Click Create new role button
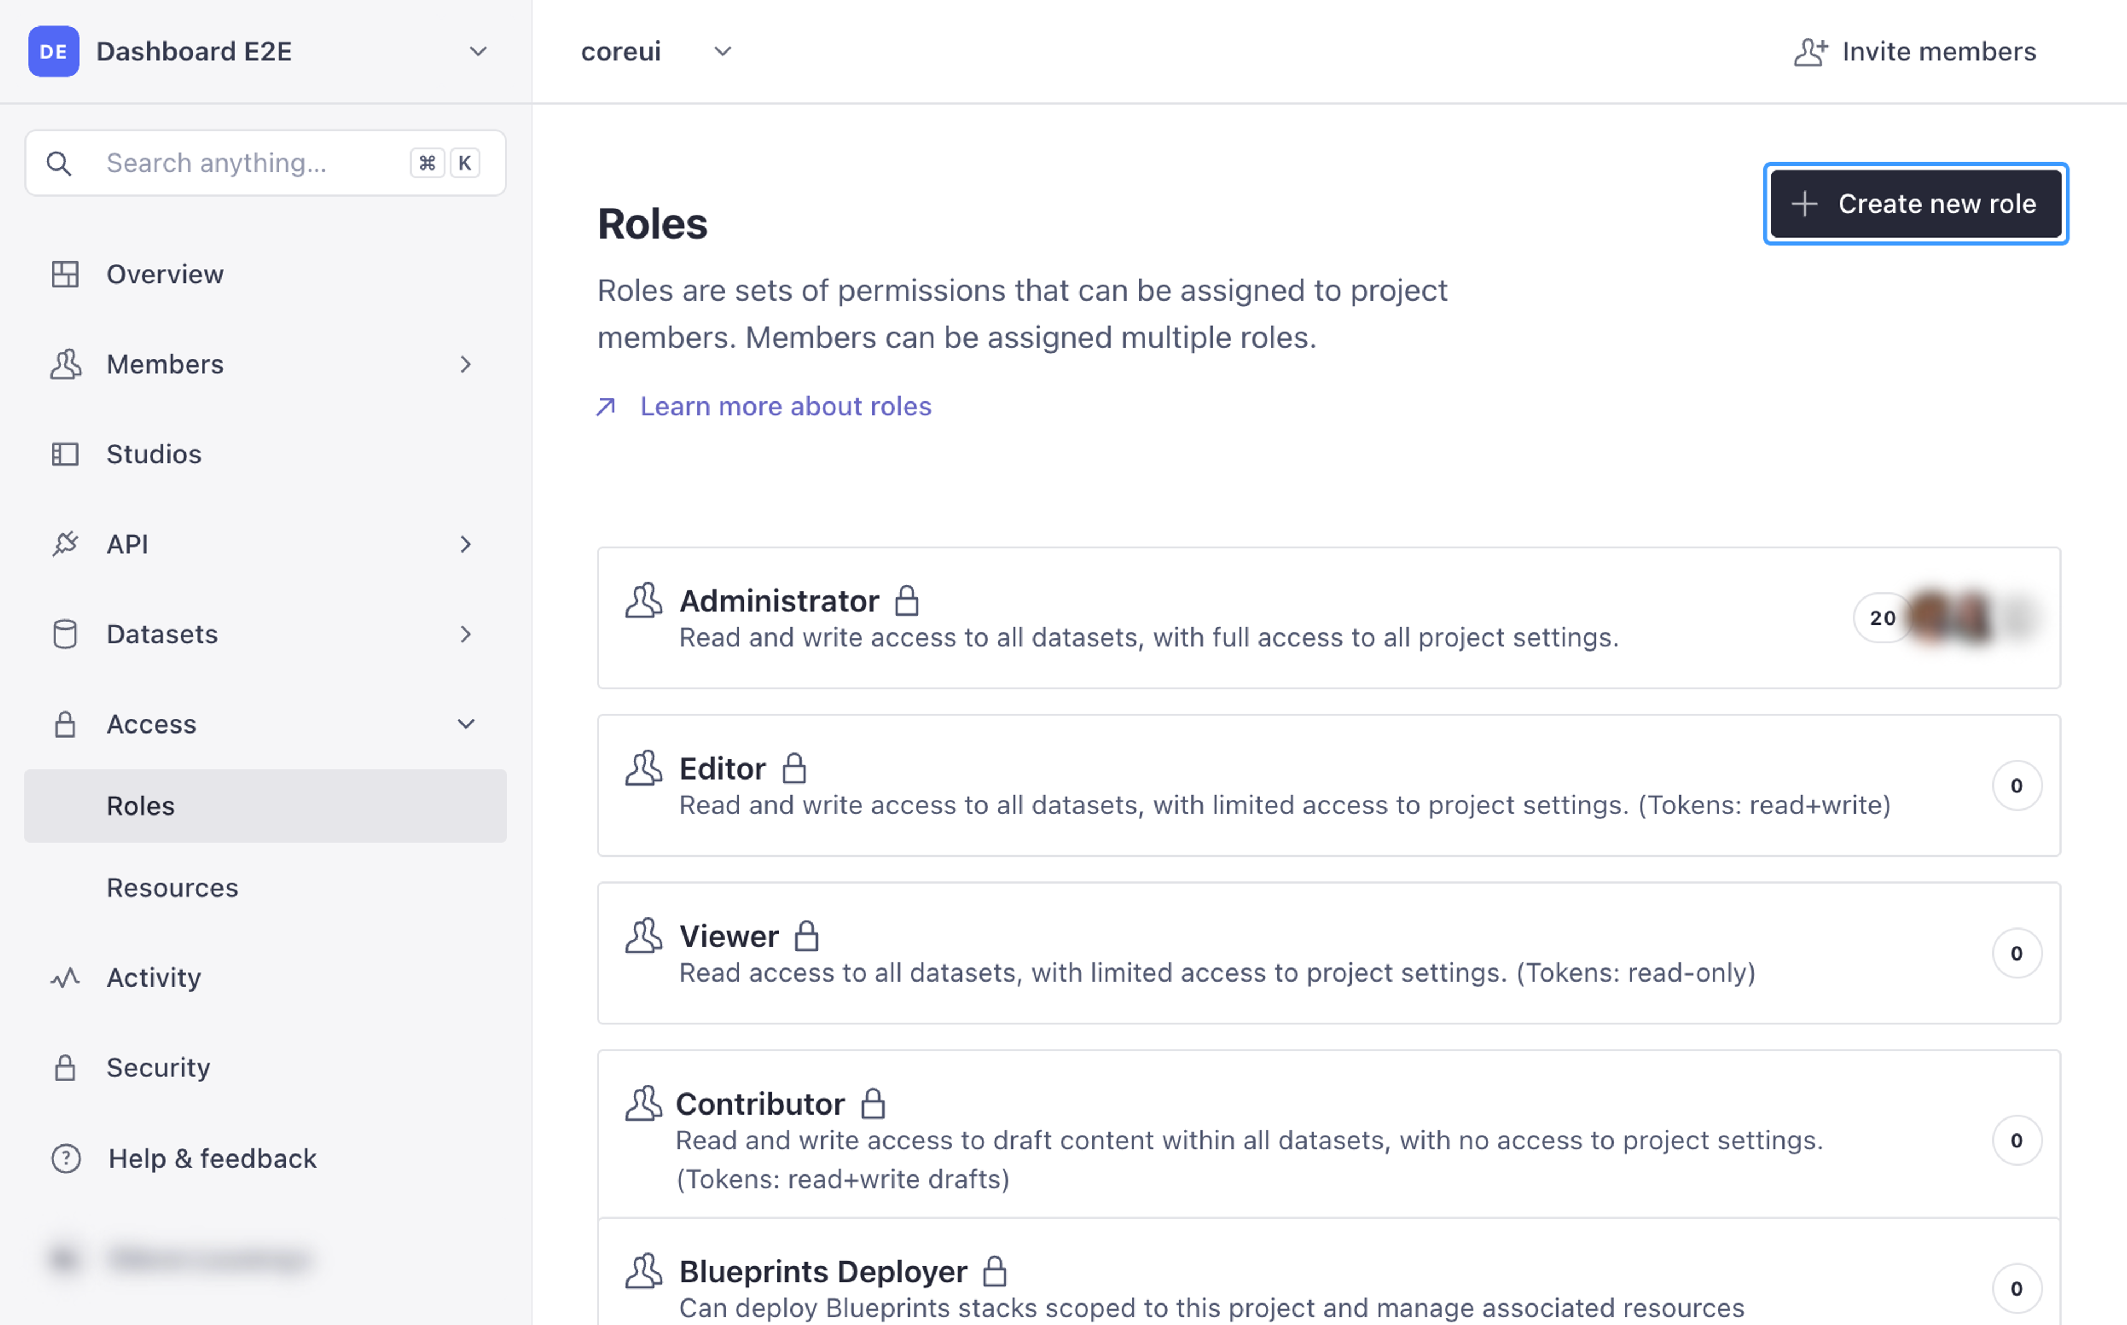The image size is (2127, 1325). (x=1916, y=203)
